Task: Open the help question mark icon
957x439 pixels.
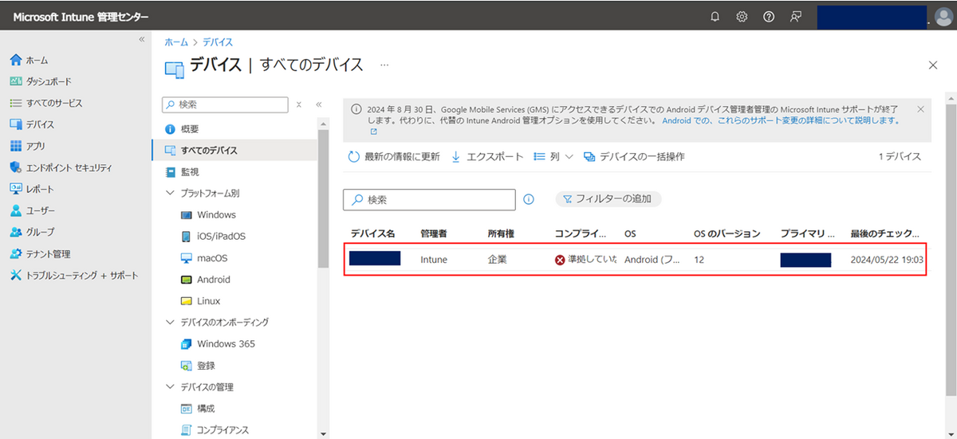Action: tap(769, 17)
